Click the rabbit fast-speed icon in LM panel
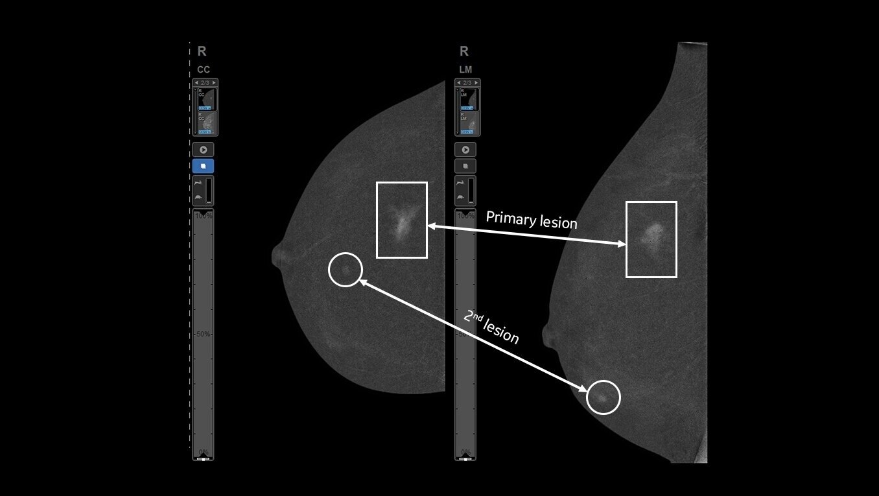The width and height of the screenshot is (879, 496). click(x=461, y=183)
